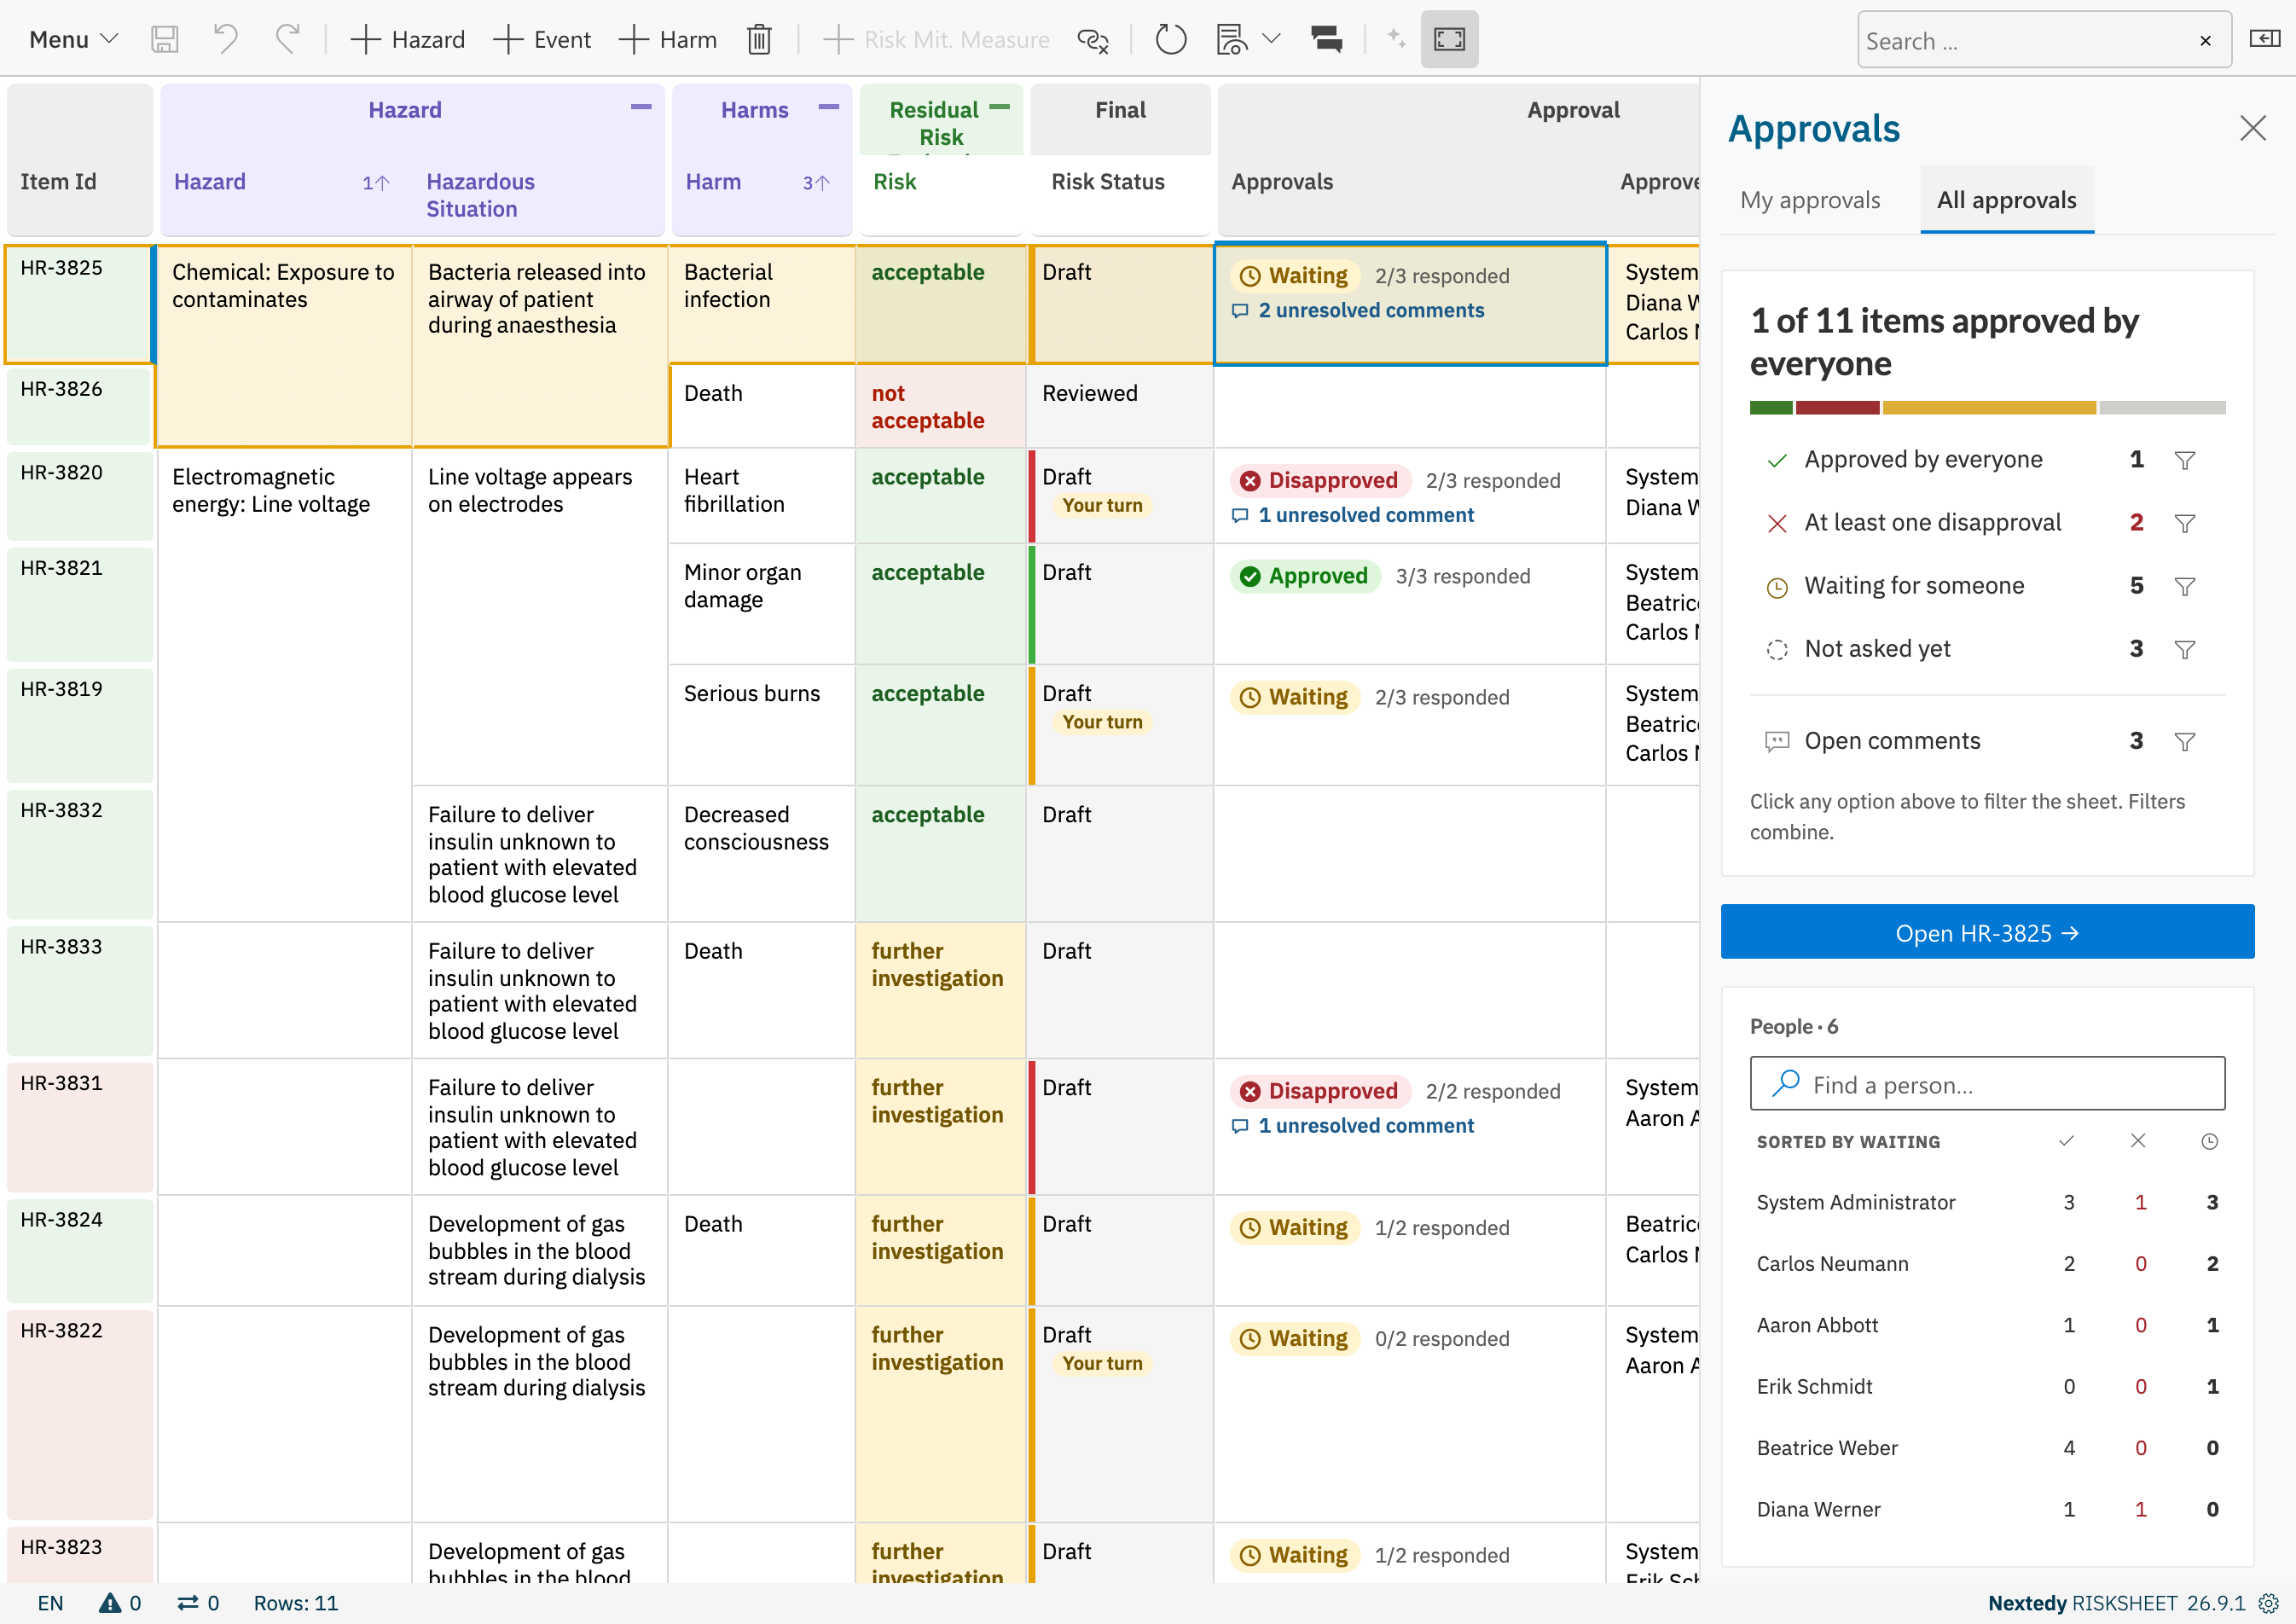Toggle the fullscreen frame icon
The image size is (2296, 1624).
[1449, 40]
